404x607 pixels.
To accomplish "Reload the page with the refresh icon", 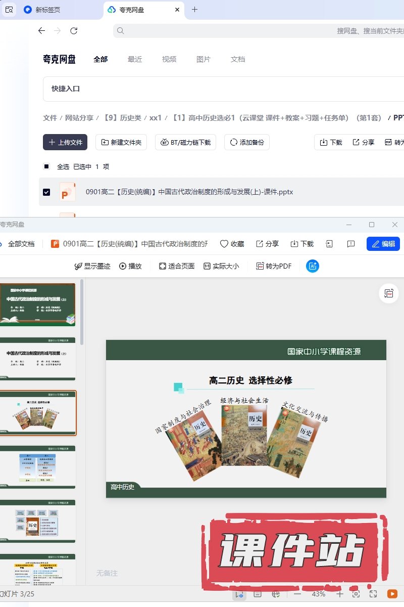I will 74,31.
